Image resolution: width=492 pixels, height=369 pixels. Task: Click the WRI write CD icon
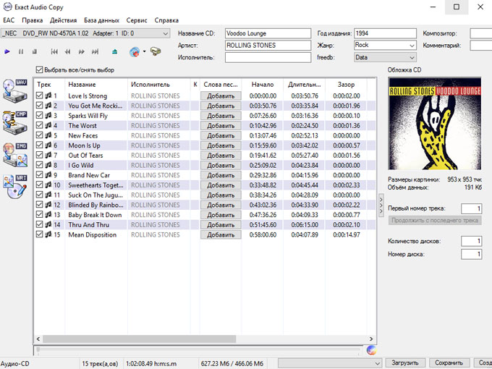click(15, 186)
